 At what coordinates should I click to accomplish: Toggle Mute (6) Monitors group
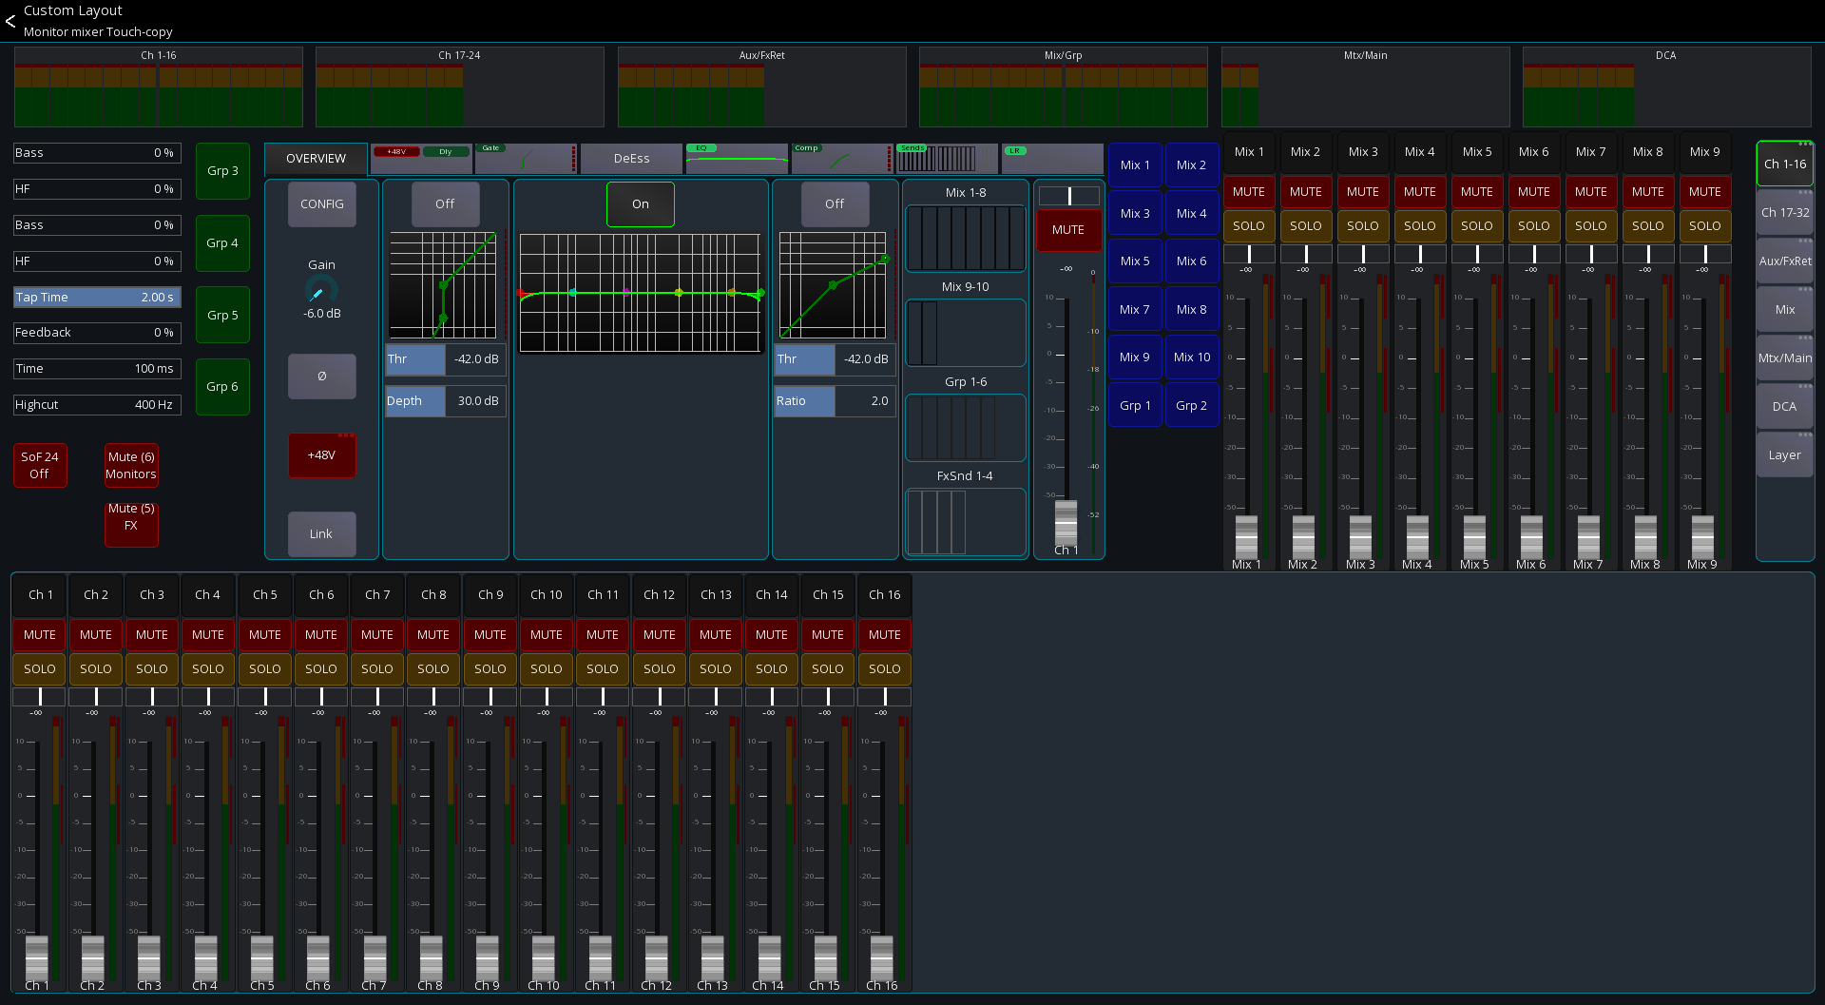[x=131, y=466]
